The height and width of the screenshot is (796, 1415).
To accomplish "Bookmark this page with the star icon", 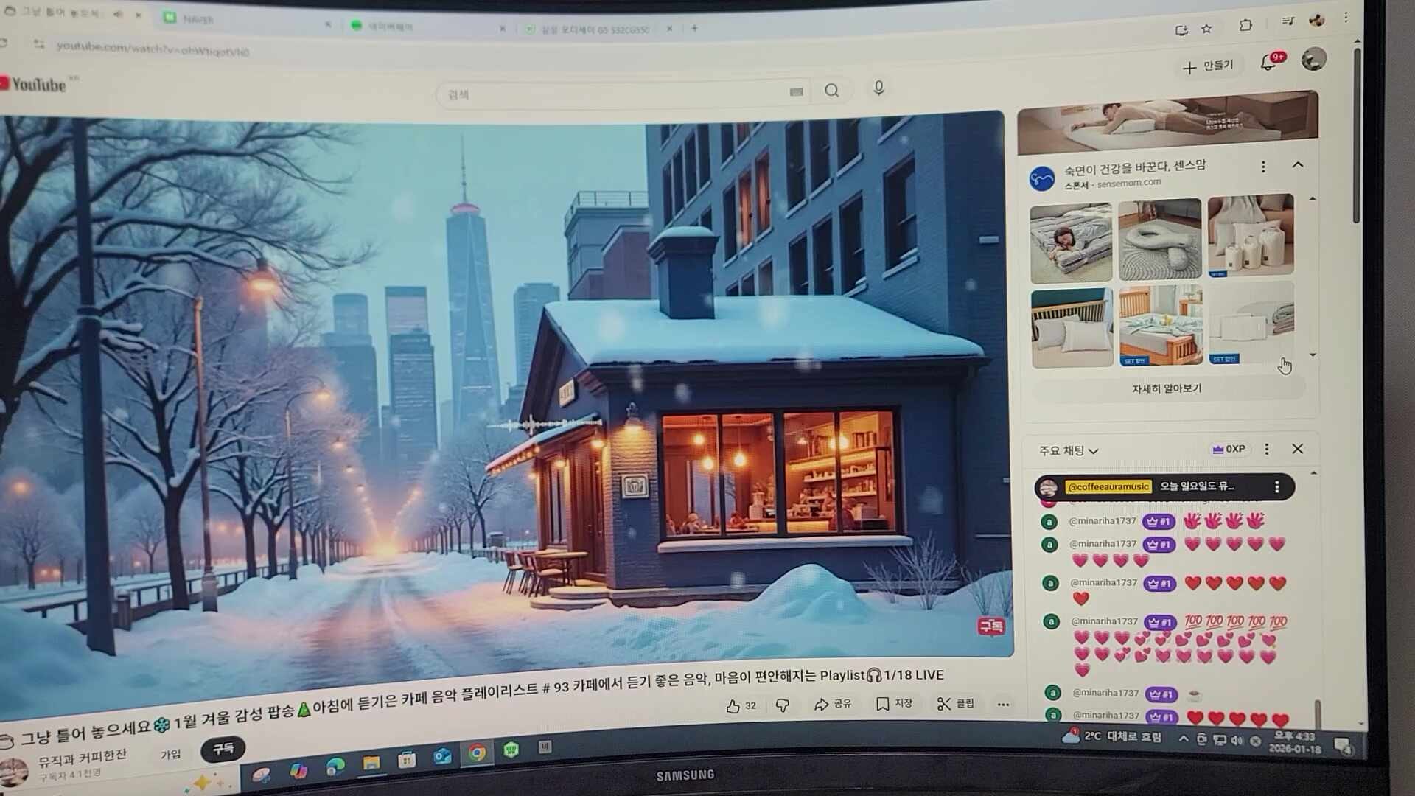I will point(1206,29).
